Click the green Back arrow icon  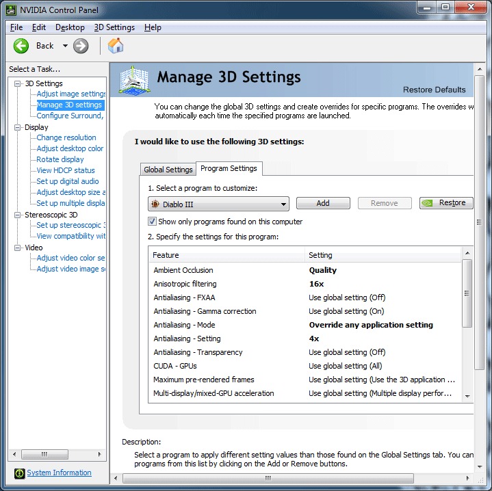point(21,46)
